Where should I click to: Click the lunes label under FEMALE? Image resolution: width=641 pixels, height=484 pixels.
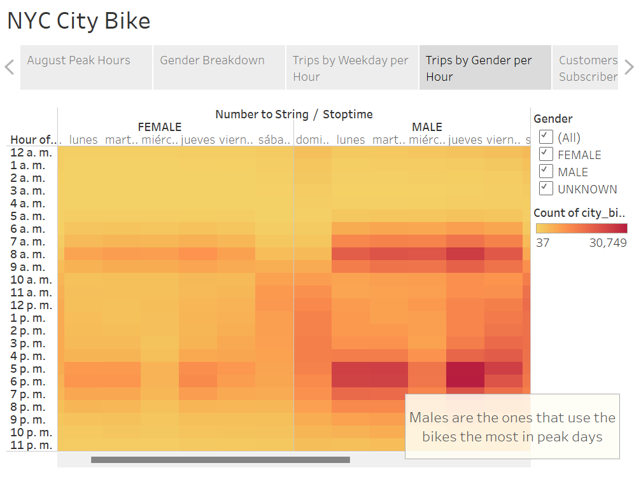(x=82, y=140)
